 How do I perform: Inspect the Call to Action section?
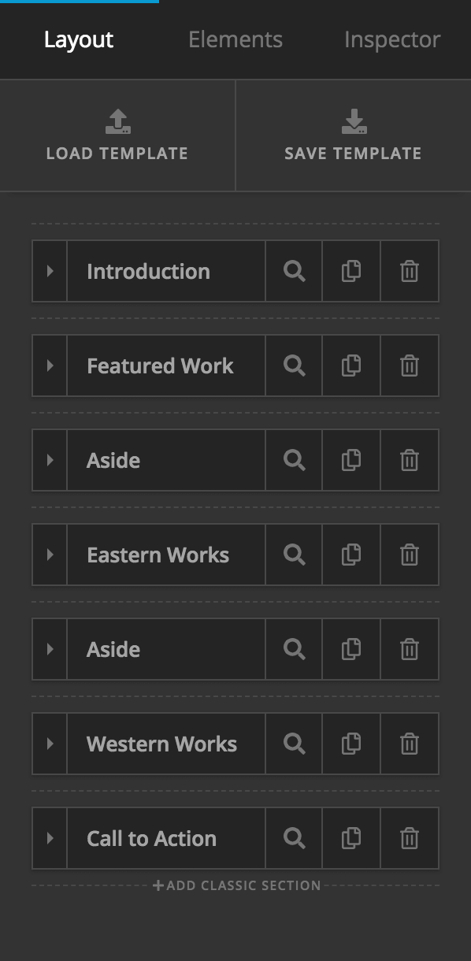coord(294,838)
